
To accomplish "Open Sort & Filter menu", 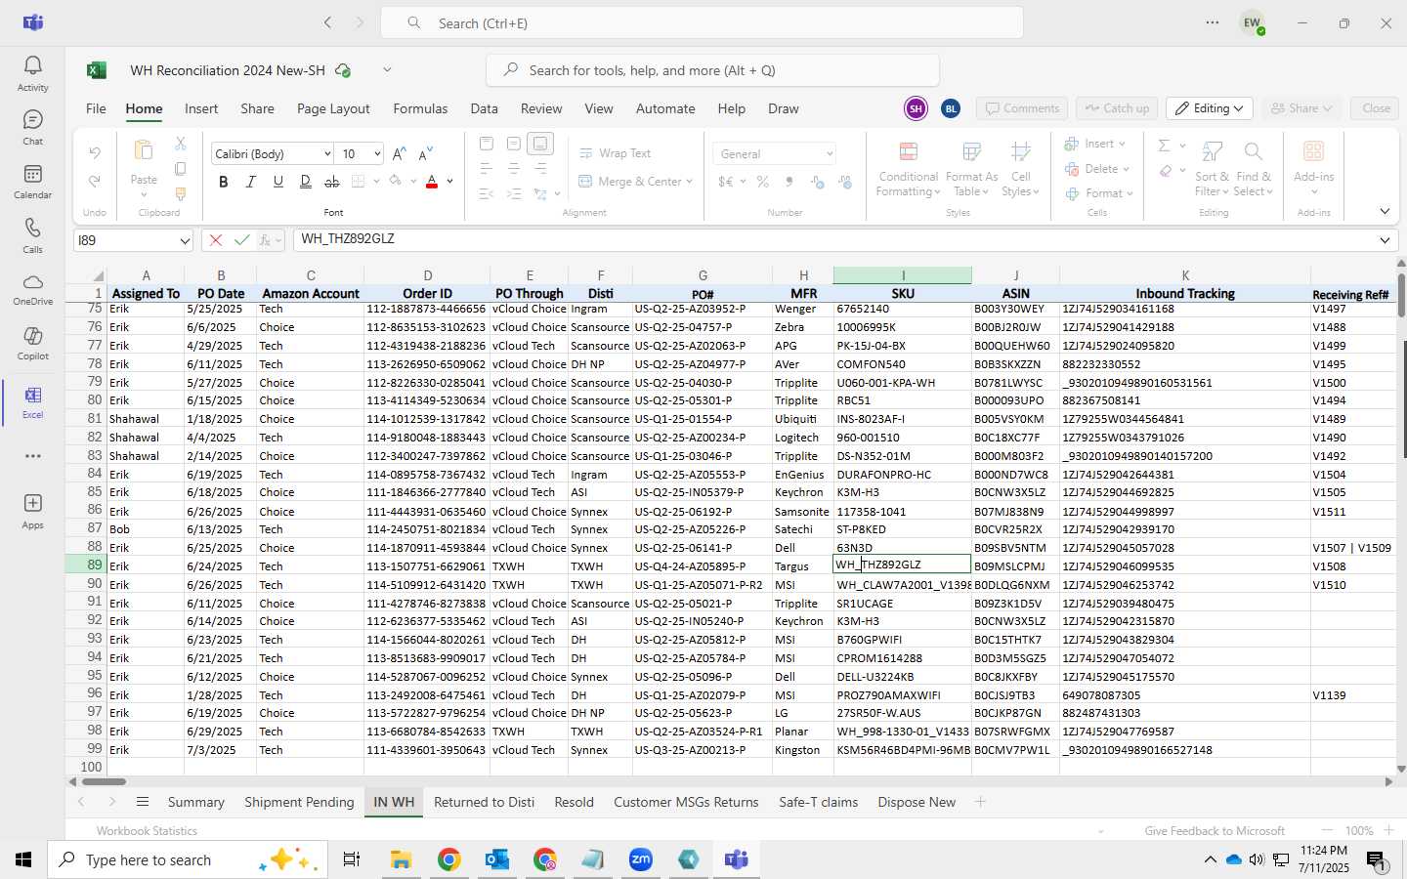I will tap(1212, 169).
